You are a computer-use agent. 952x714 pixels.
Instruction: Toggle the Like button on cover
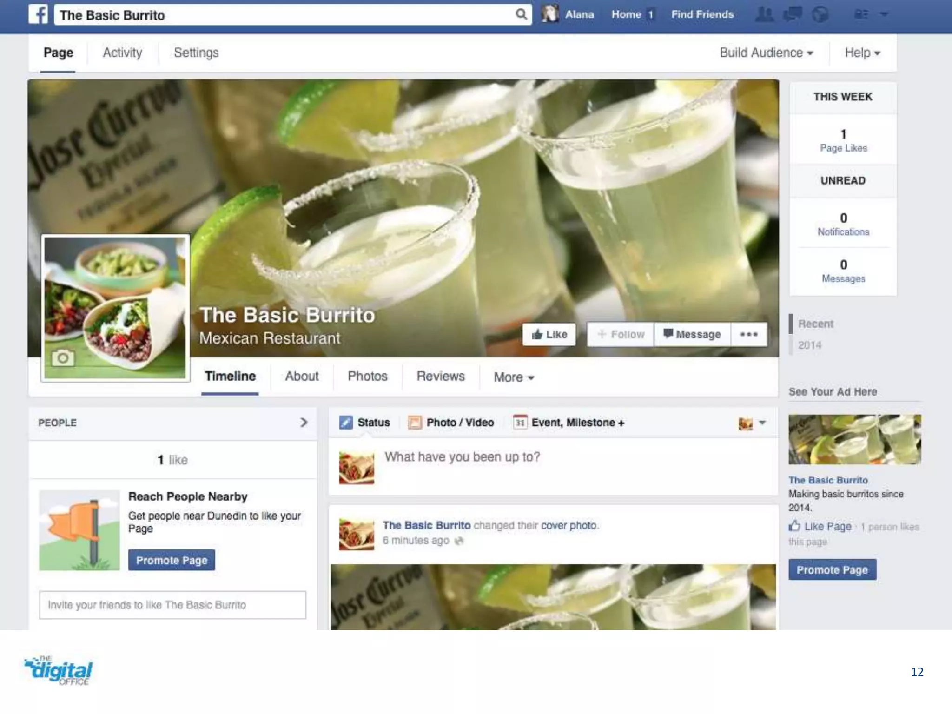(549, 334)
